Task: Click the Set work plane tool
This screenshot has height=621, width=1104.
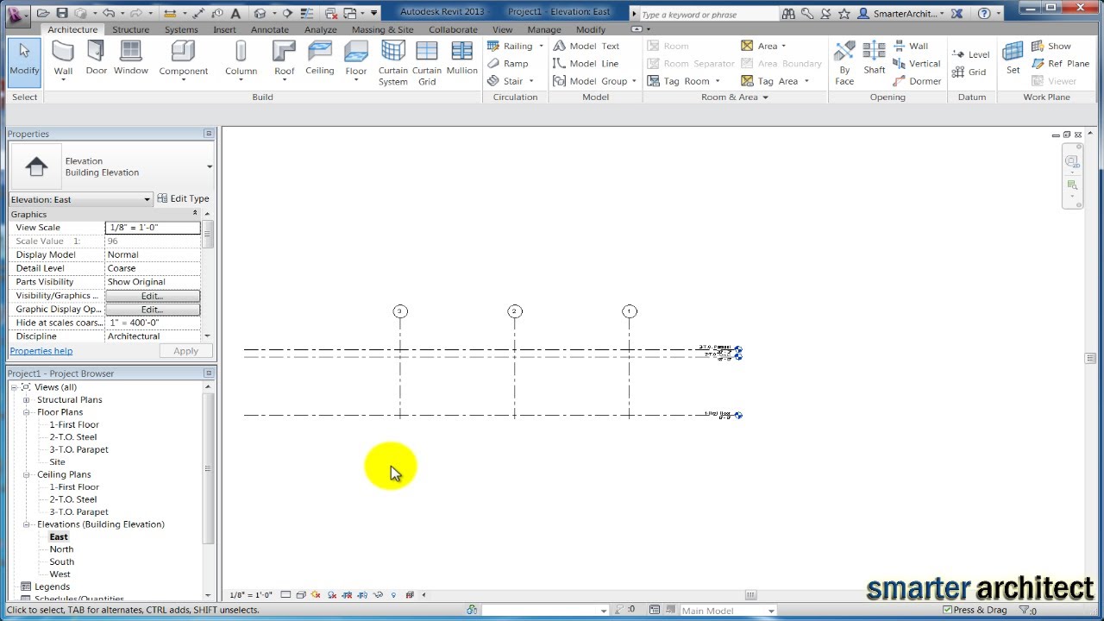Action: tap(1013, 59)
